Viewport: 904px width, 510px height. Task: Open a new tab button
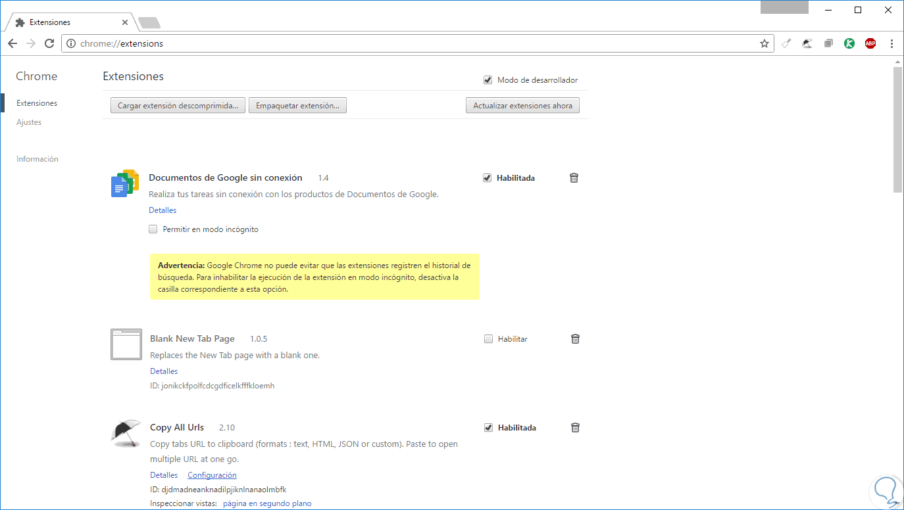click(149, 23)
